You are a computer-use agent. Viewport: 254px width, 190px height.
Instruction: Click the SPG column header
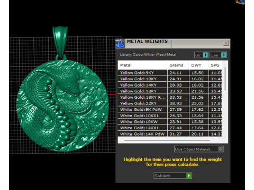pyautogui.click(x=215, y=65)
